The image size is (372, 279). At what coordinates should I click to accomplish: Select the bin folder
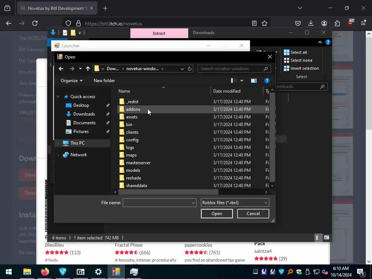coord(129,125)
